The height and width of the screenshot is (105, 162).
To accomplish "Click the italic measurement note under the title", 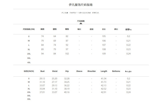I will [80, 13].
